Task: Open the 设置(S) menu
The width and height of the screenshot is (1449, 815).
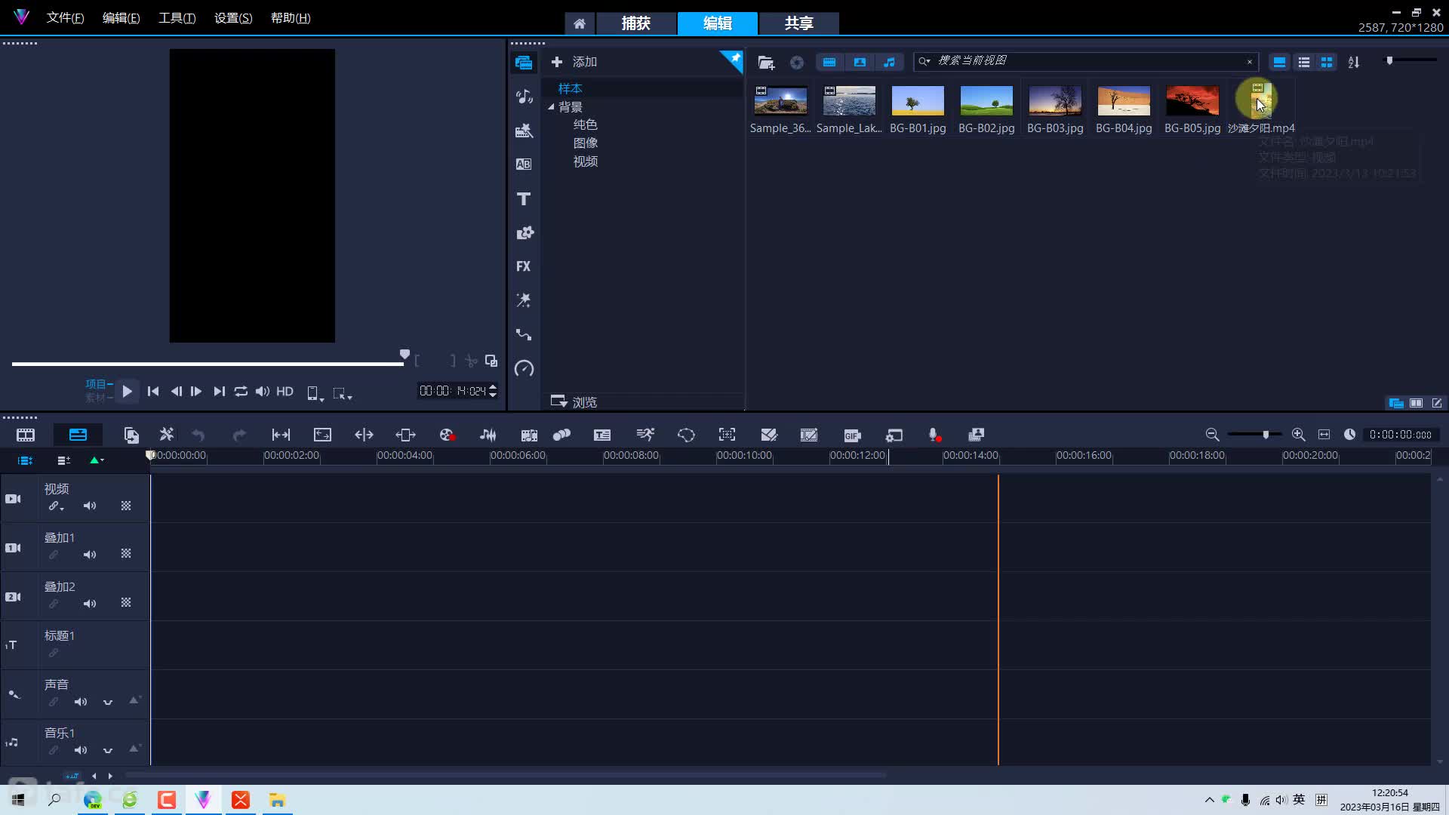Action: coord(233,18)
